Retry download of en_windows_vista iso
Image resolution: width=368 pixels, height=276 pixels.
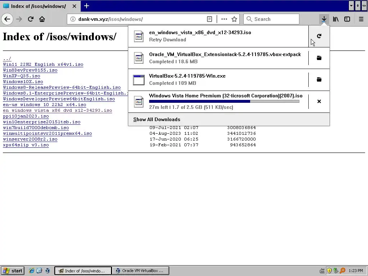319,36
